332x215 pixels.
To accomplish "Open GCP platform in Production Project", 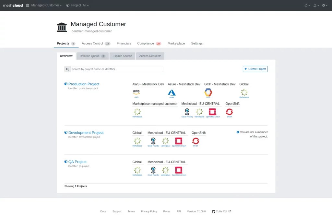I will [x=208, y=94].
